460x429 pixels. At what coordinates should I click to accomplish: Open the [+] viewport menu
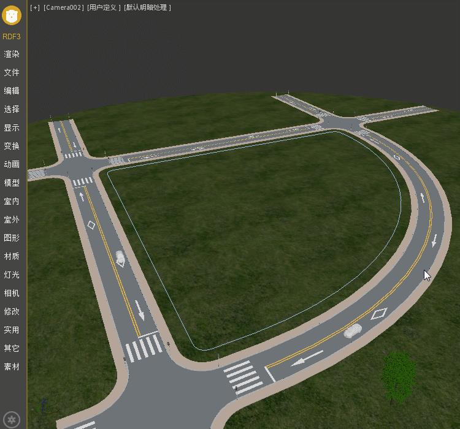tap(35, 7)
